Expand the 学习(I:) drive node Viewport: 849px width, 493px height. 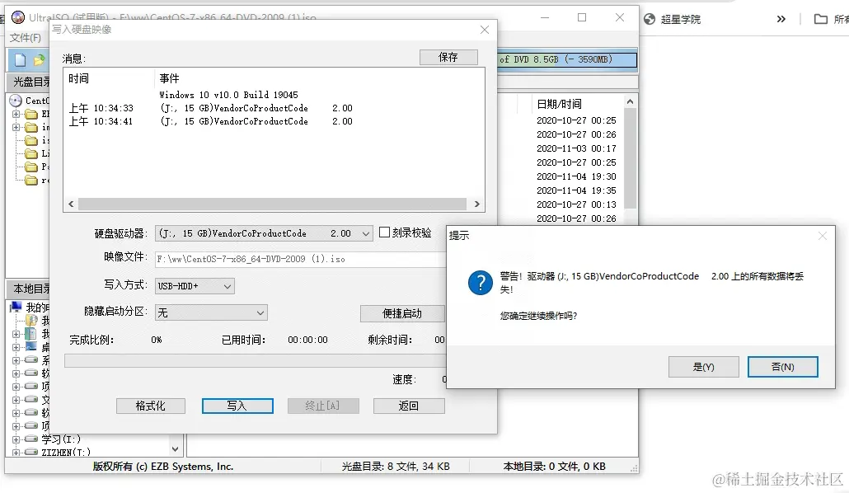16,439
